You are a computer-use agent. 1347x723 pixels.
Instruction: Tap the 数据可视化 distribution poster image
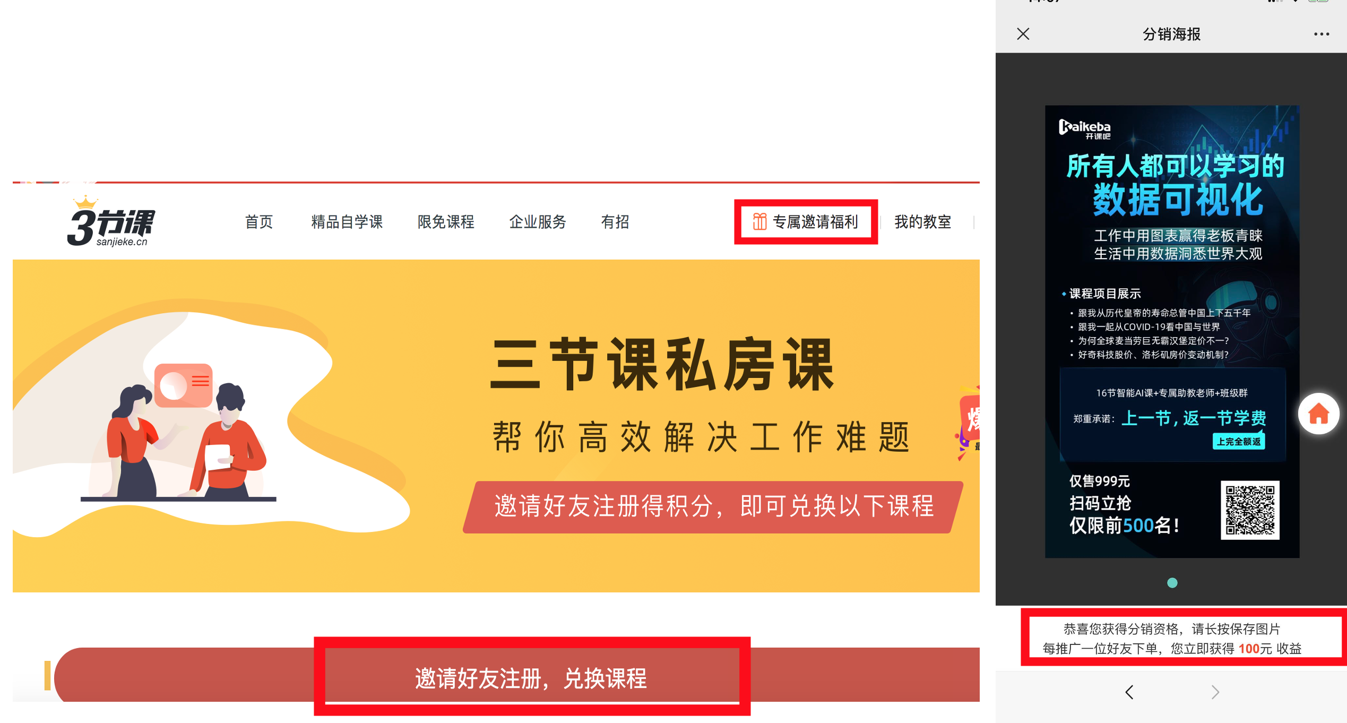pos(1172,331)
